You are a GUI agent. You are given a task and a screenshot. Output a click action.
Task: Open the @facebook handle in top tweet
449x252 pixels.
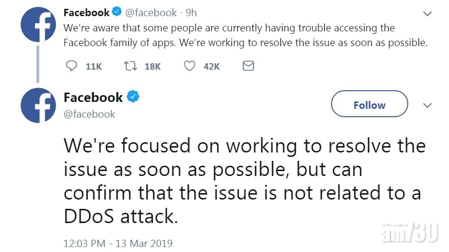tap(152, 13)
